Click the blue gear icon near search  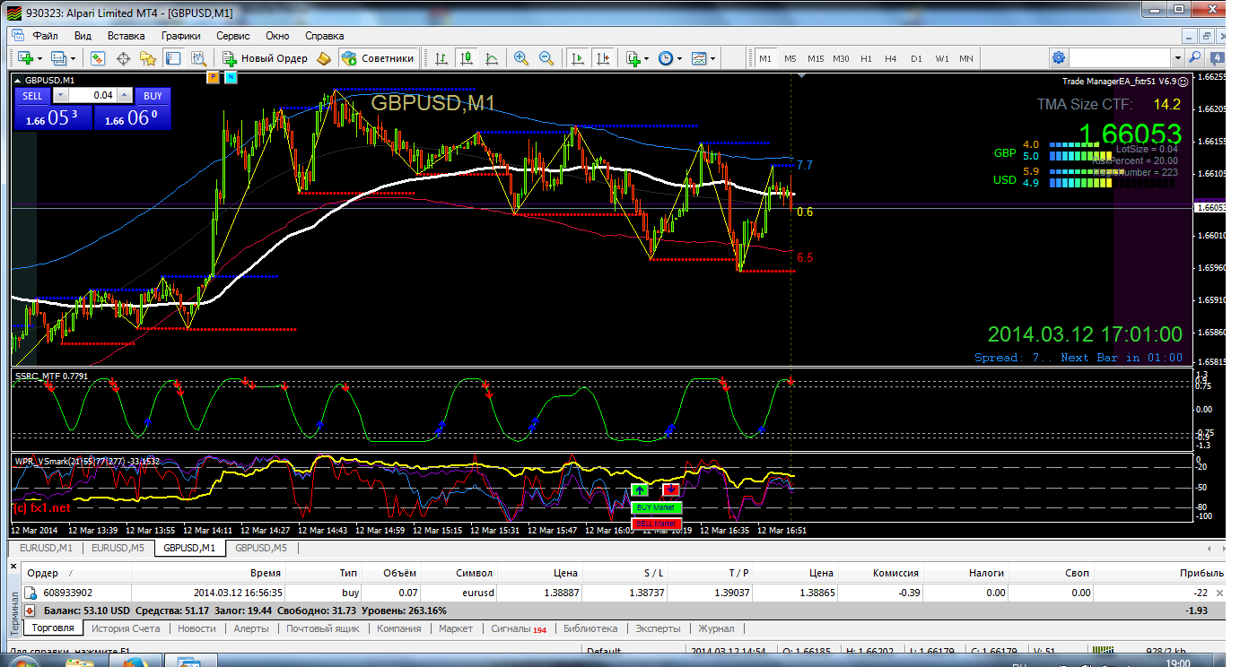(x=1059, y=57)
